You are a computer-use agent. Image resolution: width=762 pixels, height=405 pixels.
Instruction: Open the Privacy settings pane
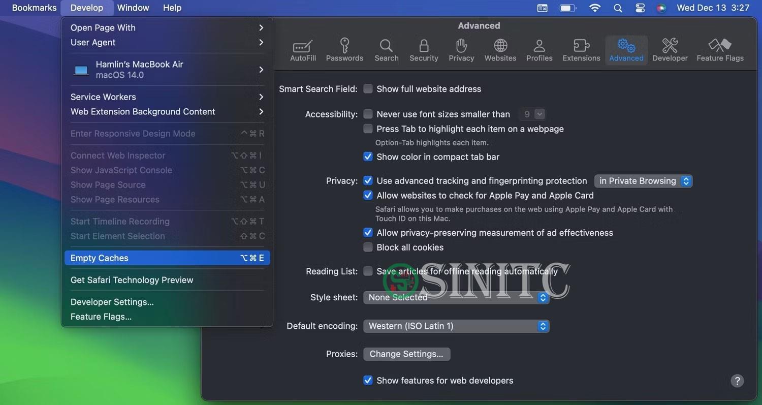click(x=461, y=50)
